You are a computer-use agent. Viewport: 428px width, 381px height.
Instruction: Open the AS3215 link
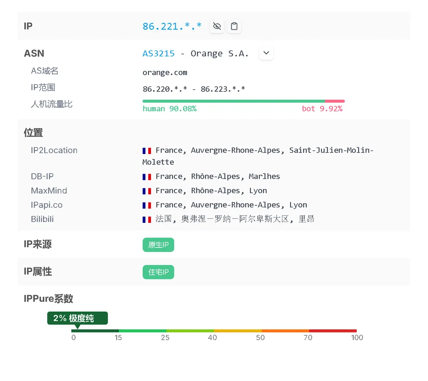coord(158,53)
